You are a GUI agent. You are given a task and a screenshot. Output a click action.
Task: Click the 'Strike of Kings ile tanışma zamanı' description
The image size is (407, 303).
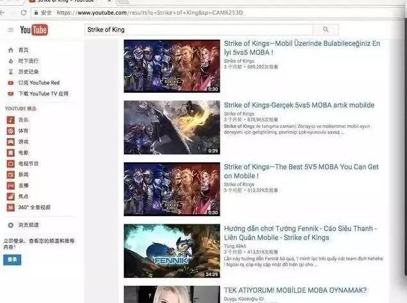tap(297, 129)
